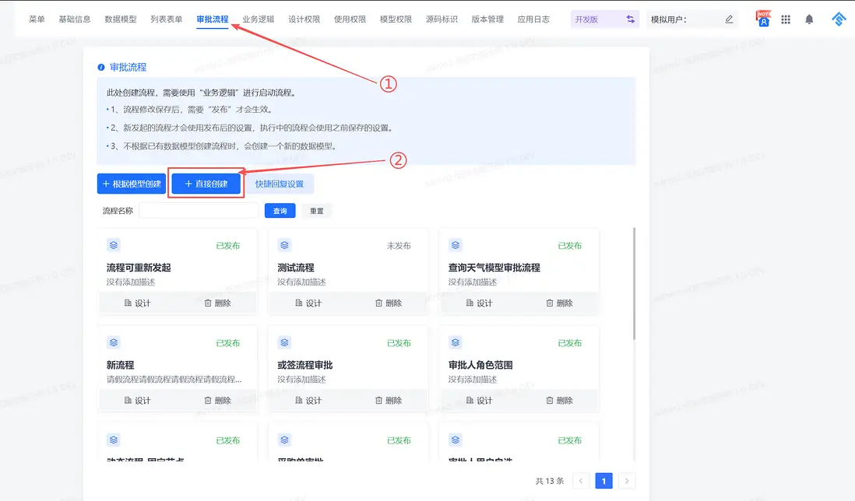Click the info icon beside 审批流程 heading

pos(101,67)
